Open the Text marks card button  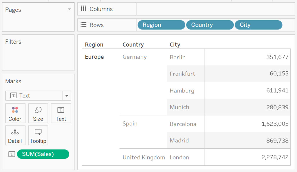tap(61, 113)
